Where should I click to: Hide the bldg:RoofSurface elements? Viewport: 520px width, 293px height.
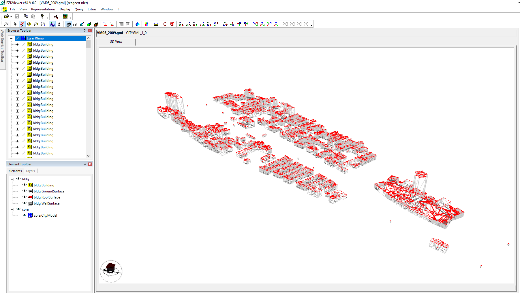pyautogui.click(x=24, y=197)
